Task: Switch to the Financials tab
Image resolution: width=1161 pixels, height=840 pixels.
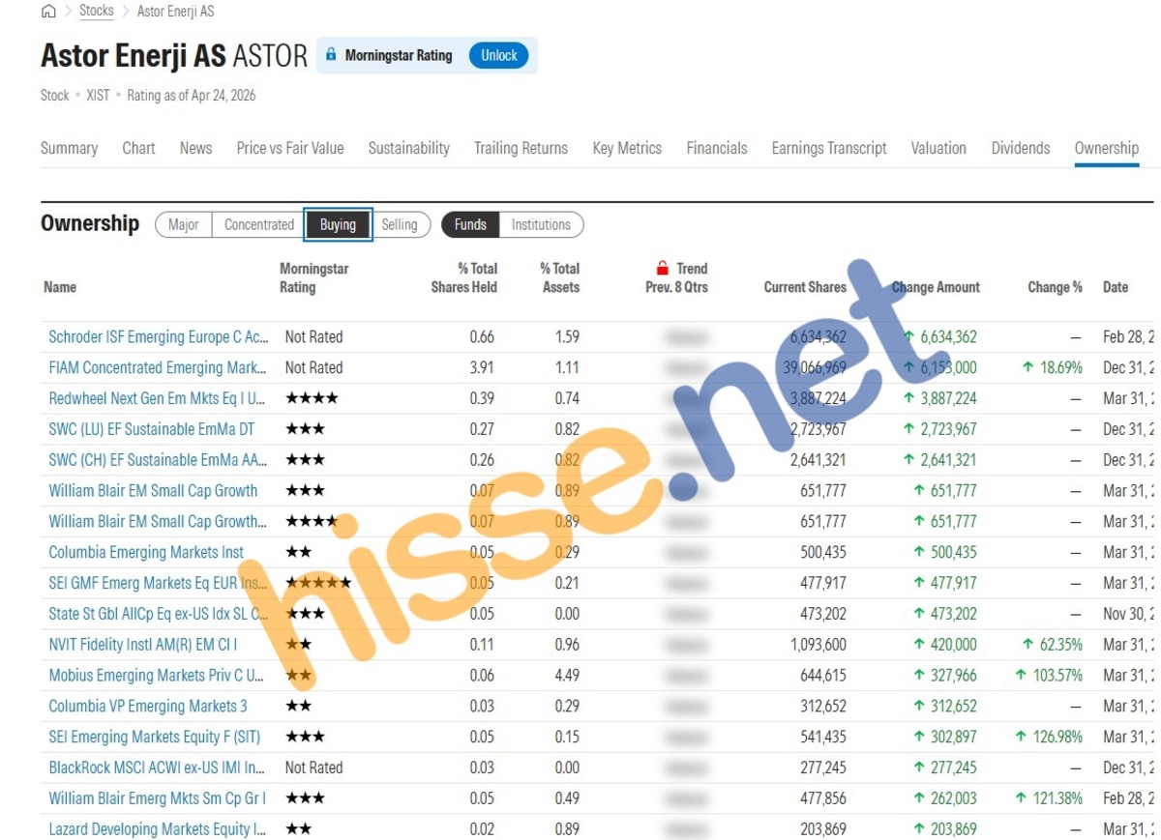Action: pos(717,148)
